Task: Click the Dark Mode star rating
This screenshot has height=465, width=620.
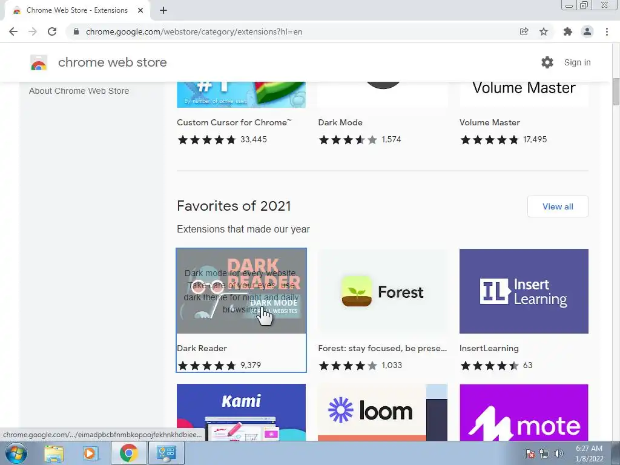Action: coord(348,140)
